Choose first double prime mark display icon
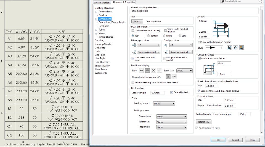 pyautogui.click(x=168, y=77)
